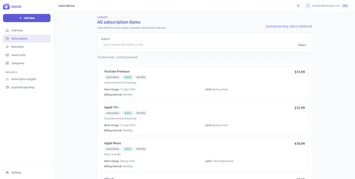Click Subscription tag on YouTube Premium
The image size is (355, 179).
point(113,77)
